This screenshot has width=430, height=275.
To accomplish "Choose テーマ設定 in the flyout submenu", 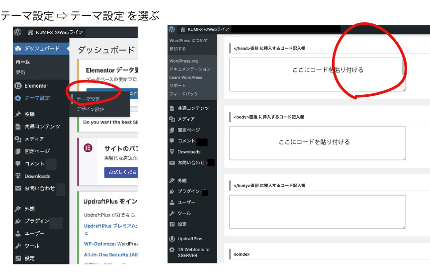I will point(88,99).
